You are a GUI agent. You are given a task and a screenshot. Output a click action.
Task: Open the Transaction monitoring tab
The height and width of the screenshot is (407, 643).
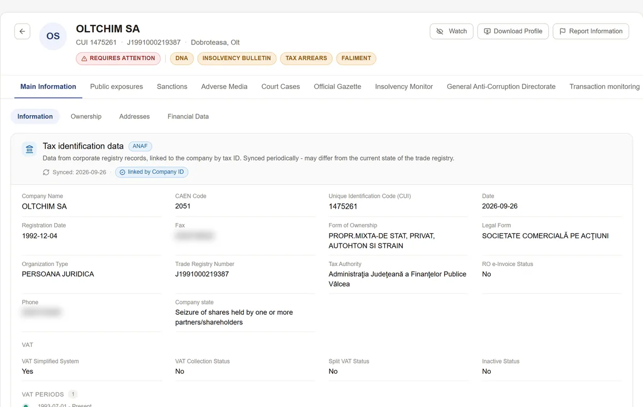604,86
